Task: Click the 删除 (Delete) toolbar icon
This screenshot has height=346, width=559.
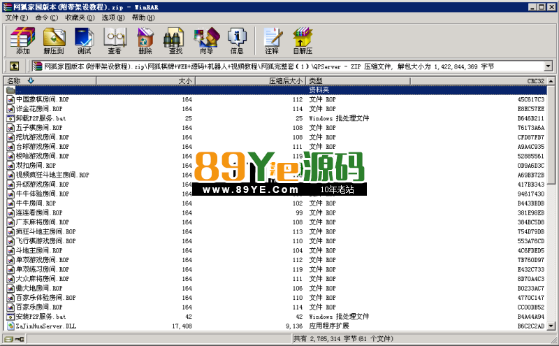Action: (145, 41)
